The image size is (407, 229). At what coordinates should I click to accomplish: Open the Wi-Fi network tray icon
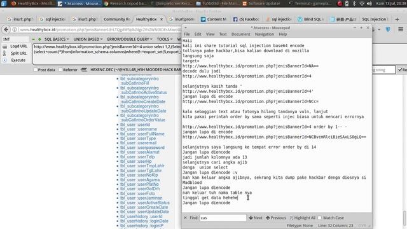point(362,4)
